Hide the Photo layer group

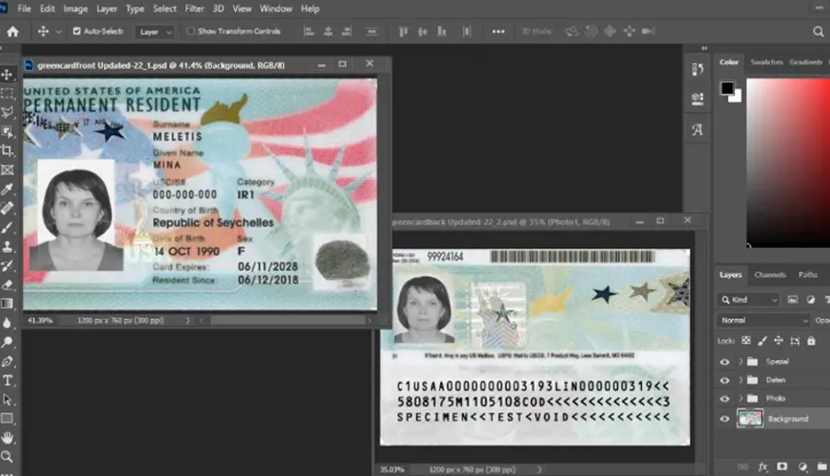pos(725,399)
